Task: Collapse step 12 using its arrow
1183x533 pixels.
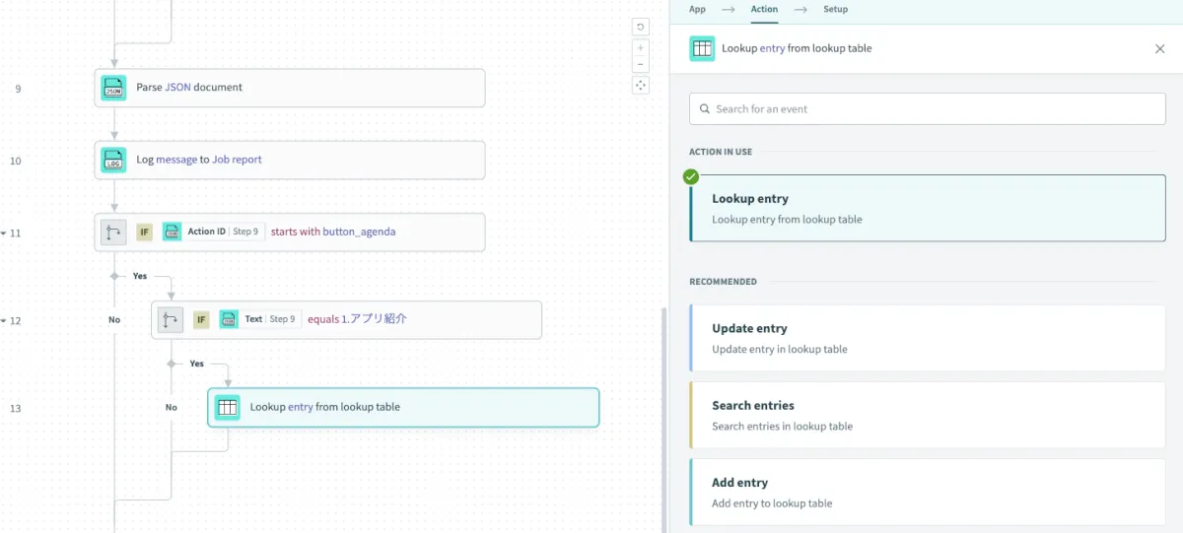Action: pyautogui.click(x=3, y=321)
